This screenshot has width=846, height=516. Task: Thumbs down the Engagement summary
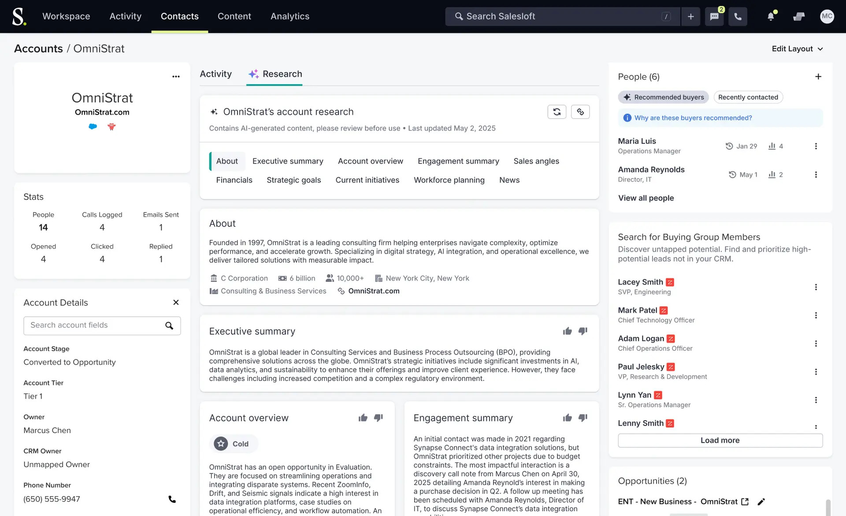[583, 418]
